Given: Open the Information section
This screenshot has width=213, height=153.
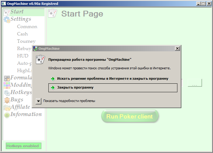Looking at the screenshot, I should tap(26, 114).
